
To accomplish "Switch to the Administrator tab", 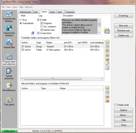I will [26, 12].
